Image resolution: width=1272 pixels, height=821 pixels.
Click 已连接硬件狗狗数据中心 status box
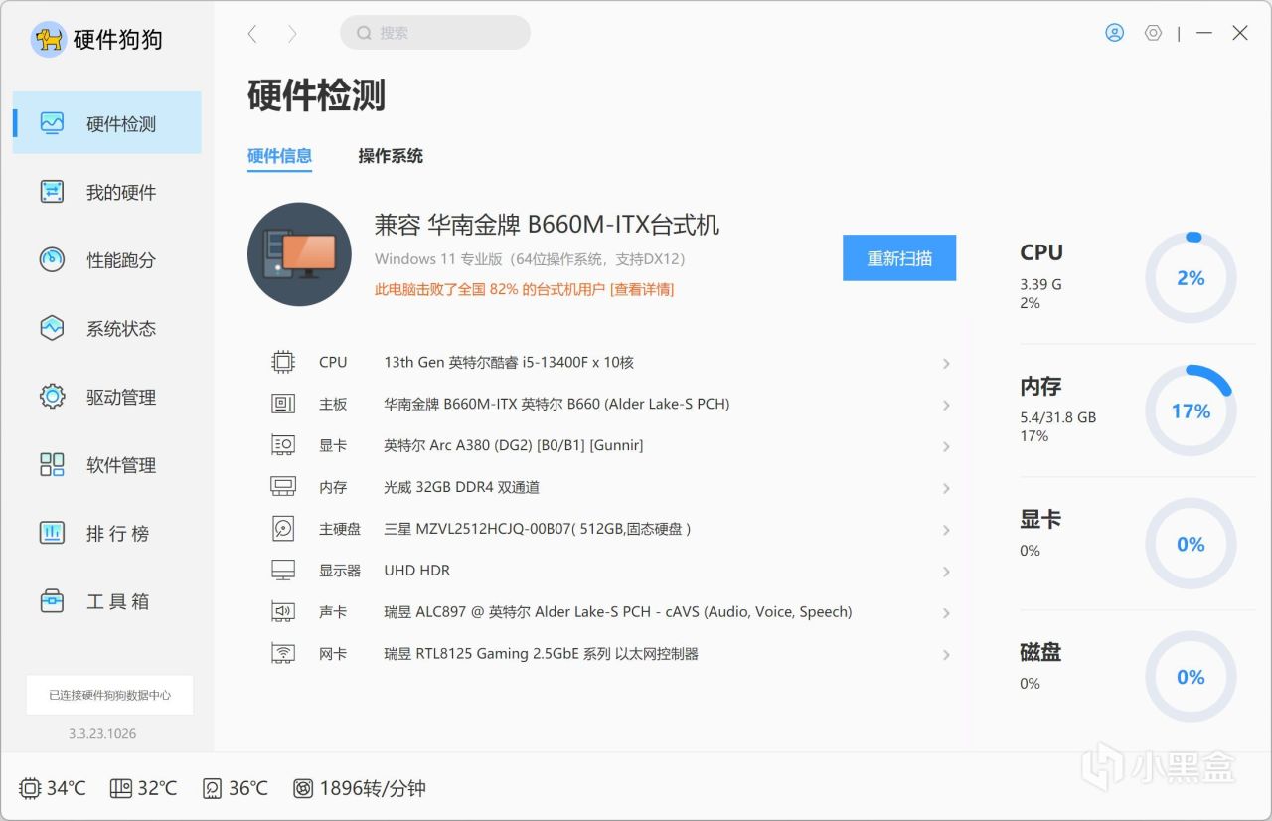tap(109, 695)
